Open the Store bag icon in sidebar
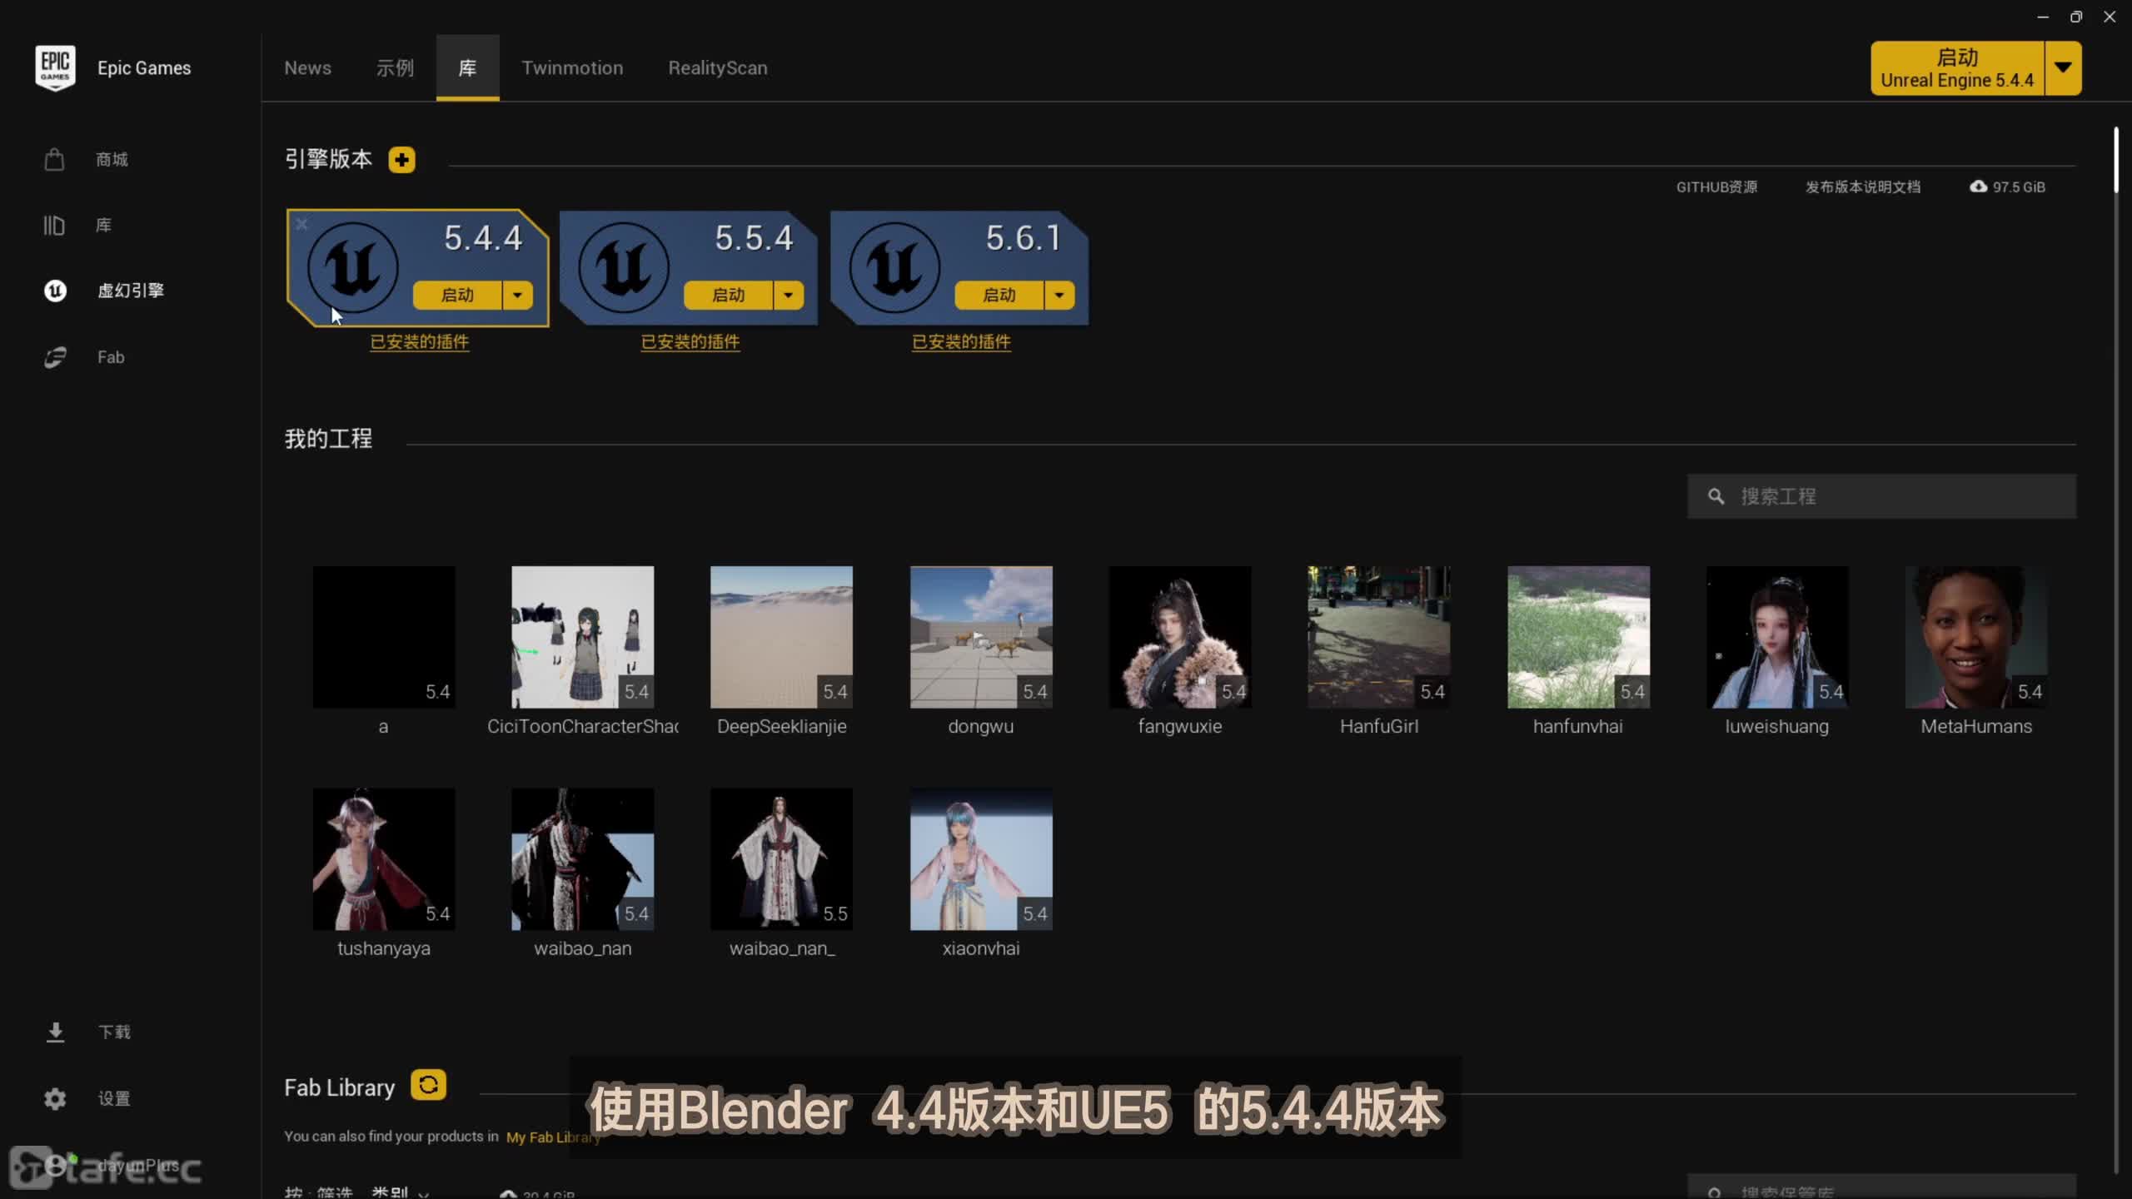Screen dimensions: 2132x1199 click(55, 159)
